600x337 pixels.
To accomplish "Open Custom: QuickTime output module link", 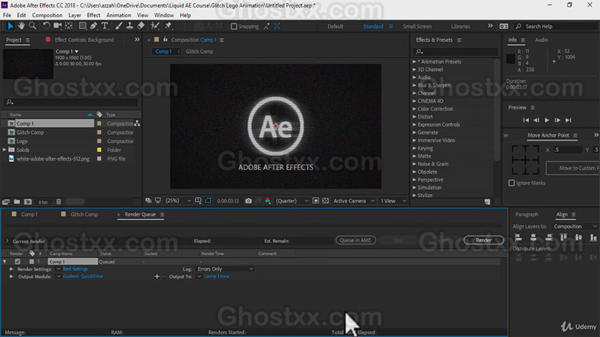I will (x=83, y=276).
